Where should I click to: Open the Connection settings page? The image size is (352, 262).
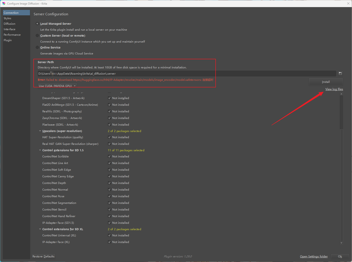tap(16, 13)
